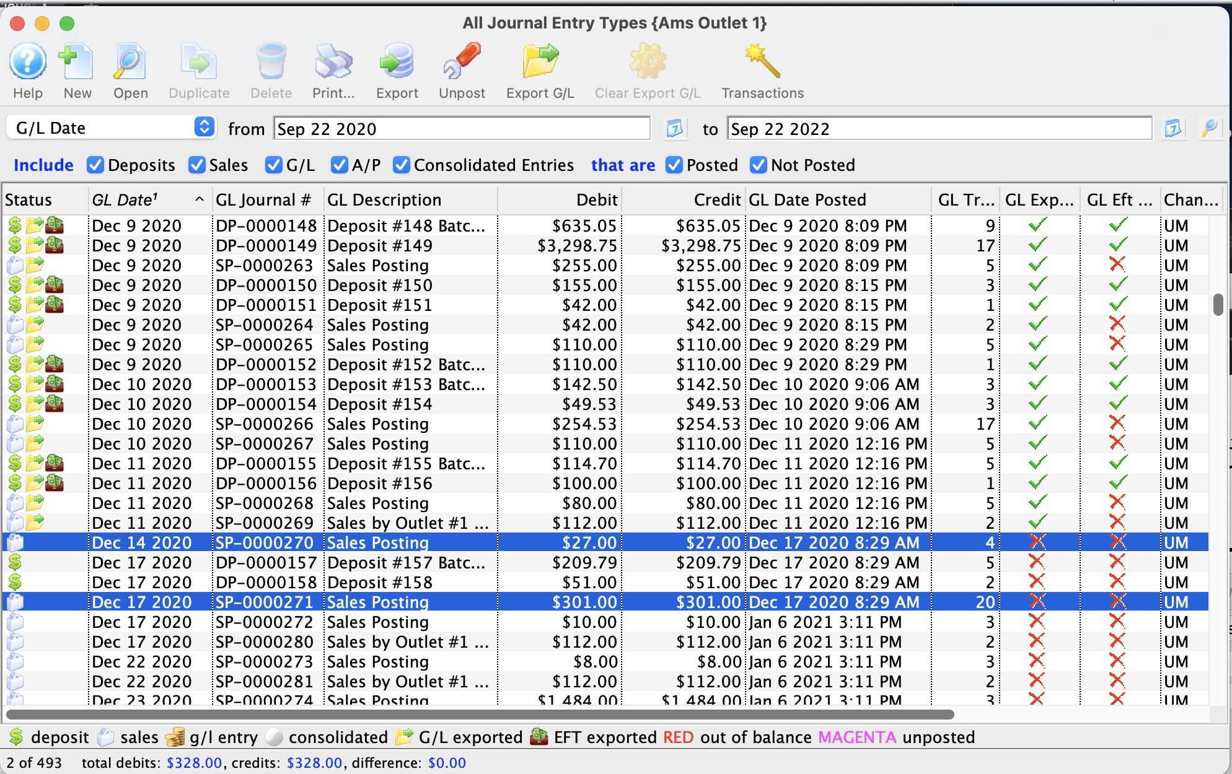1232x774 pixels.
Task: Open the calendar picker beside the from date
Action: (x=675, y=129)
